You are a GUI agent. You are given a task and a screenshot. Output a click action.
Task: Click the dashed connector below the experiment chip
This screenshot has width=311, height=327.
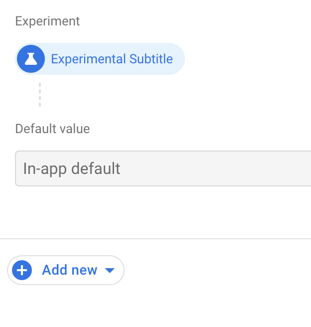click(x=40, y=95)
